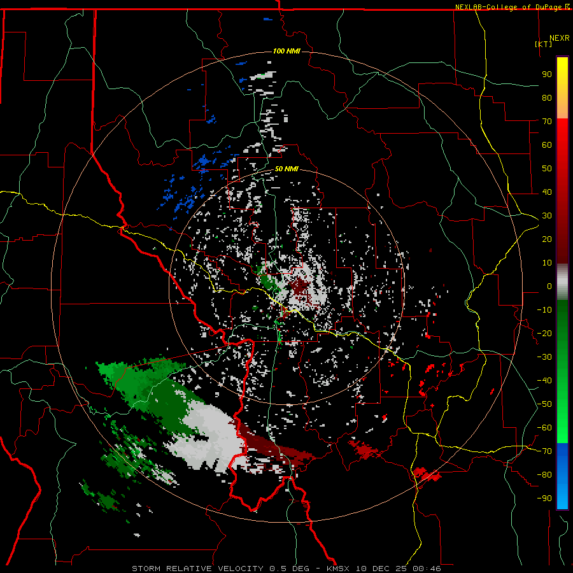This screenshot has height=573, width=573.
Task: Click the blue bottom segment of the color bar
Action: 562,476
